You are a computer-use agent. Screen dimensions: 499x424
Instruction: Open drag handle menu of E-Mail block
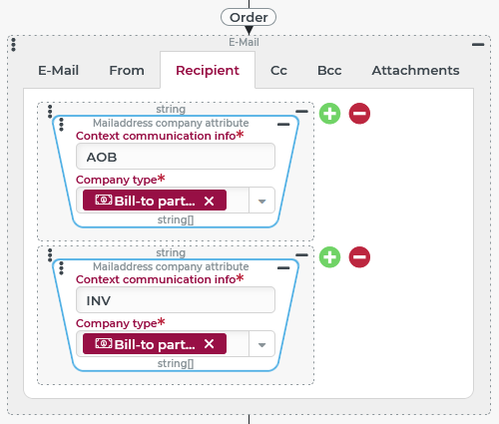[x=13, y=45]
